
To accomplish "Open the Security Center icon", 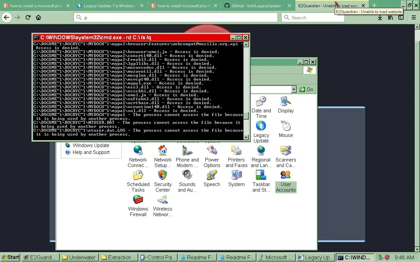I will (x=163, y=181).
